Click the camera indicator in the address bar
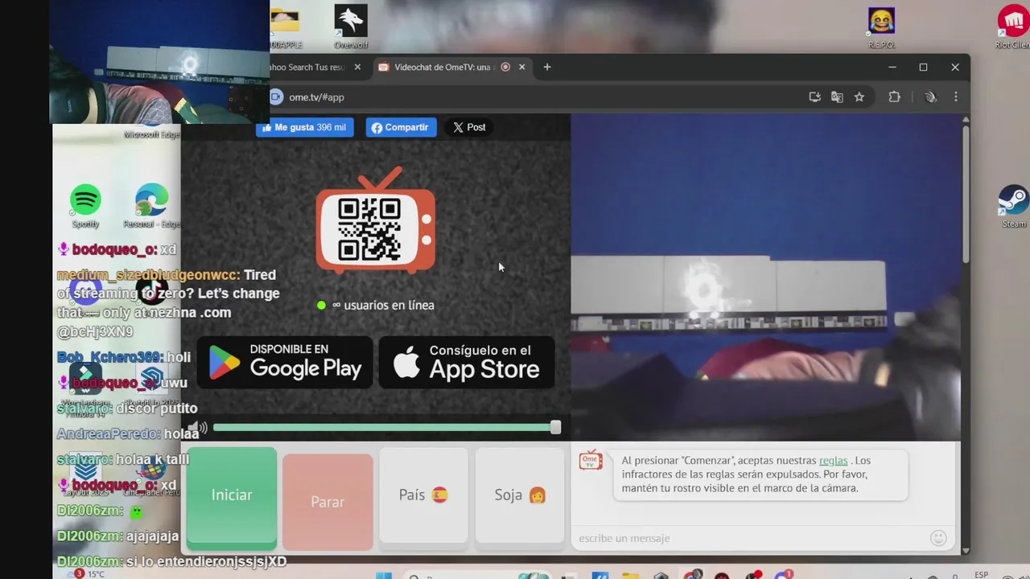The image size is (1030, 579). tap(276, 96)
